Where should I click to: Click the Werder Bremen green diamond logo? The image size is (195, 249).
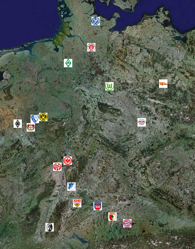[x=68, y=63]
